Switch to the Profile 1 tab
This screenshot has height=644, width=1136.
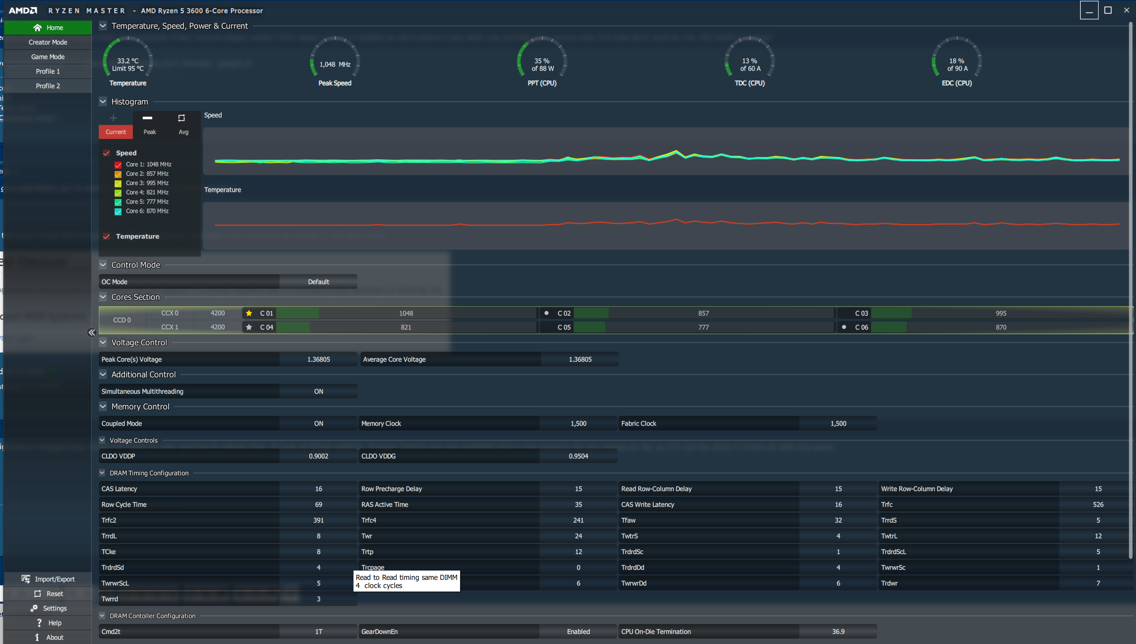48,71
